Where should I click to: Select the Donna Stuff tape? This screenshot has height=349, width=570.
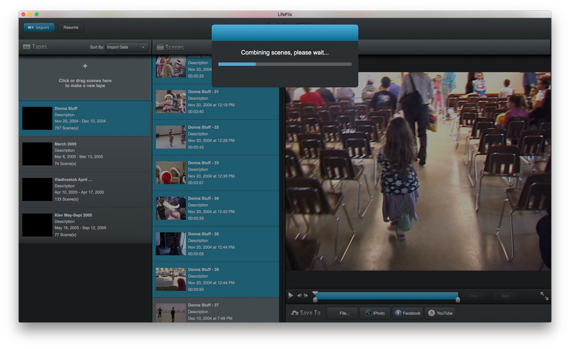(x=85, y=119)
